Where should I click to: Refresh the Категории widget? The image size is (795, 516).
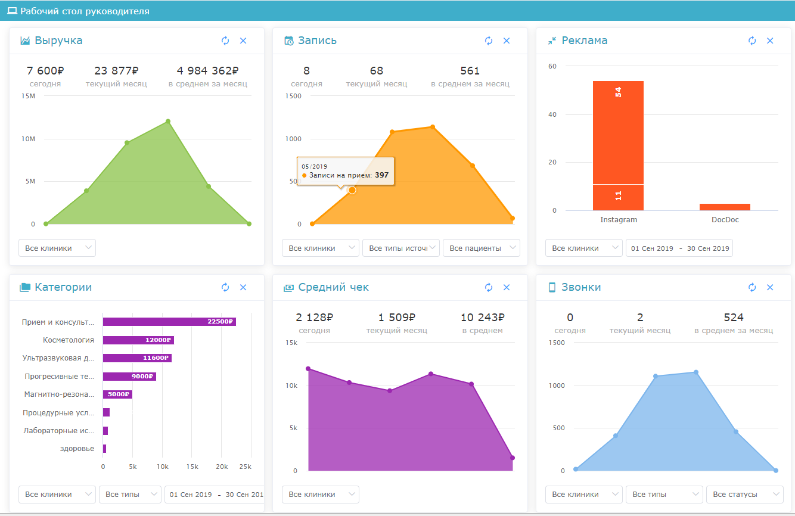pos(225,287)
